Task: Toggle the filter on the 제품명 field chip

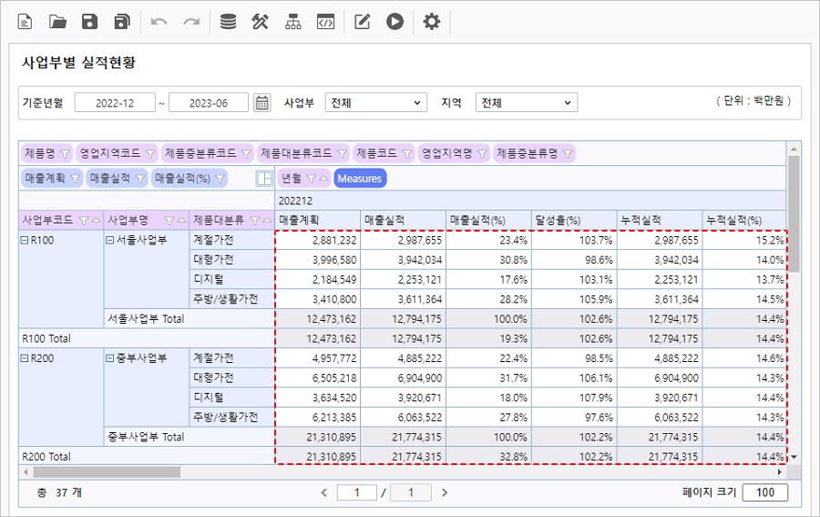Action: pyautogui.click(x=64, y=153)
